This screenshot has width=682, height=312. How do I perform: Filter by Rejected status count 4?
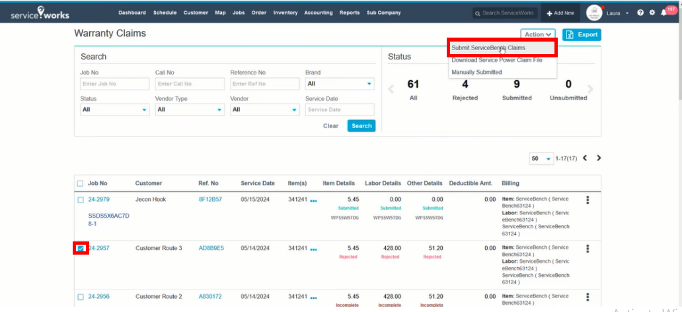(x=465, y=90)
